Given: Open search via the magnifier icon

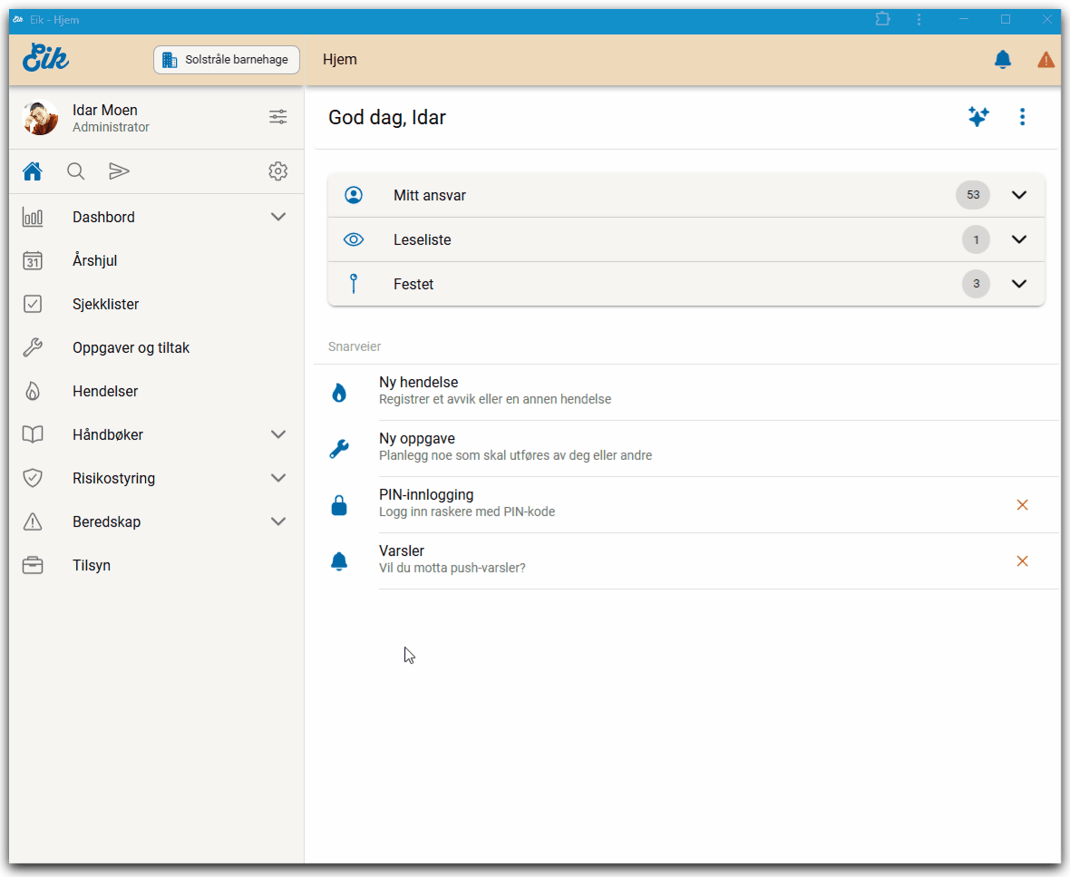Looking at the screenshot, I should (76, 171).
